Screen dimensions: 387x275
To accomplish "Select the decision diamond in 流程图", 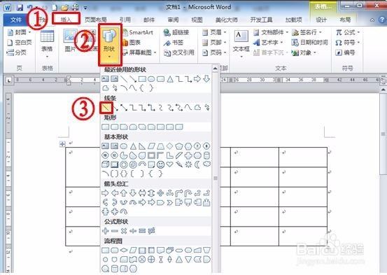I will [124, 251].
